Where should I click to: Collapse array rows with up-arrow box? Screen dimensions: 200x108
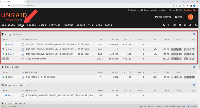click(x=7, y=59)
